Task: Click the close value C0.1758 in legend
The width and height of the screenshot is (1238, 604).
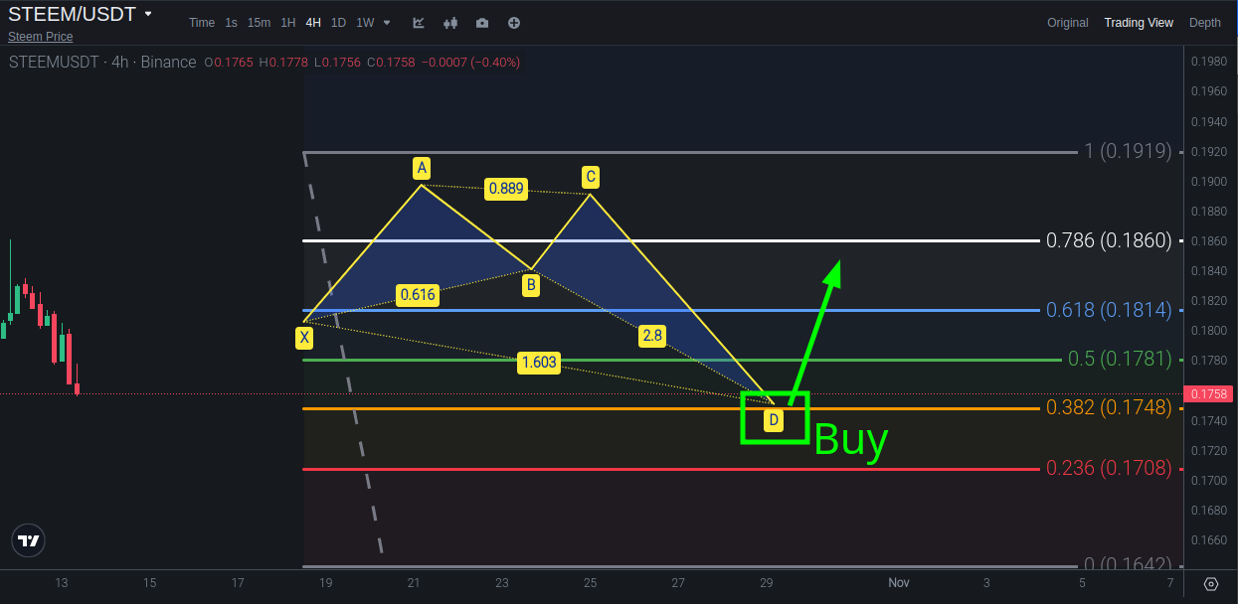Action: [390, 62]
